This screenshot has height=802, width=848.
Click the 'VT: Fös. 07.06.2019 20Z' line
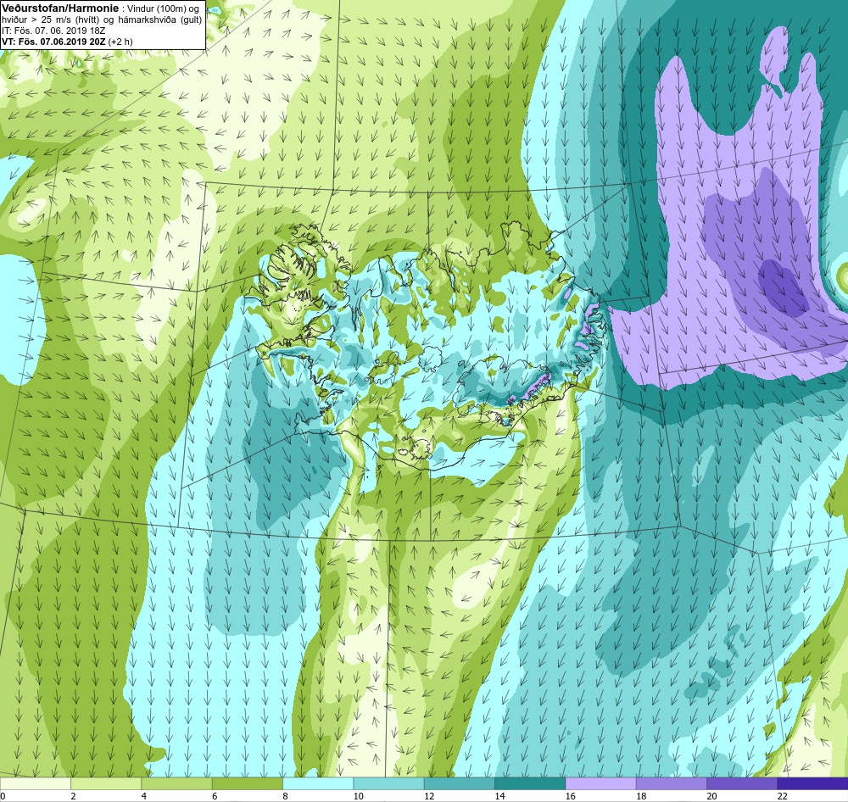tap(53, 42)
